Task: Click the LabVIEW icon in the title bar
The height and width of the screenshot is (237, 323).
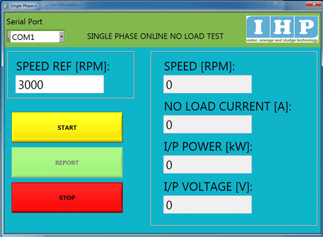Action: [x=5, y=4]
